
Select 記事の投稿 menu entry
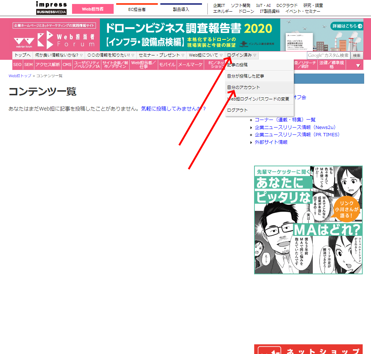[x=237, y=65]
